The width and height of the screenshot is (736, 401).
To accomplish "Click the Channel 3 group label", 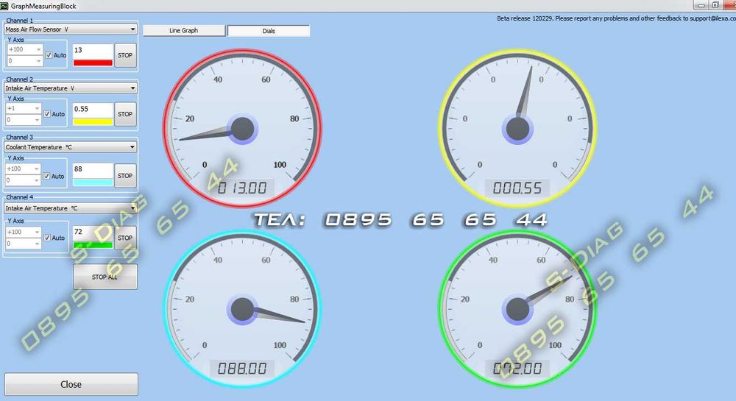I will click(19, 138).
